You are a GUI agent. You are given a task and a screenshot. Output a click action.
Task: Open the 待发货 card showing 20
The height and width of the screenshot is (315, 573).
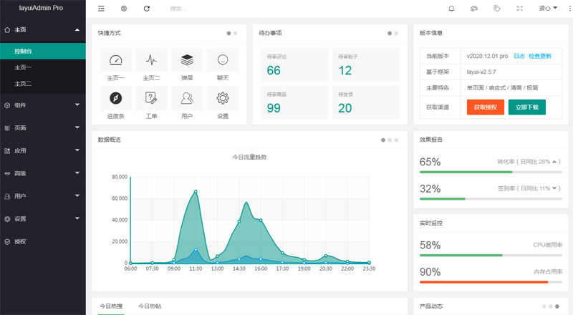[x=366, y=102]
